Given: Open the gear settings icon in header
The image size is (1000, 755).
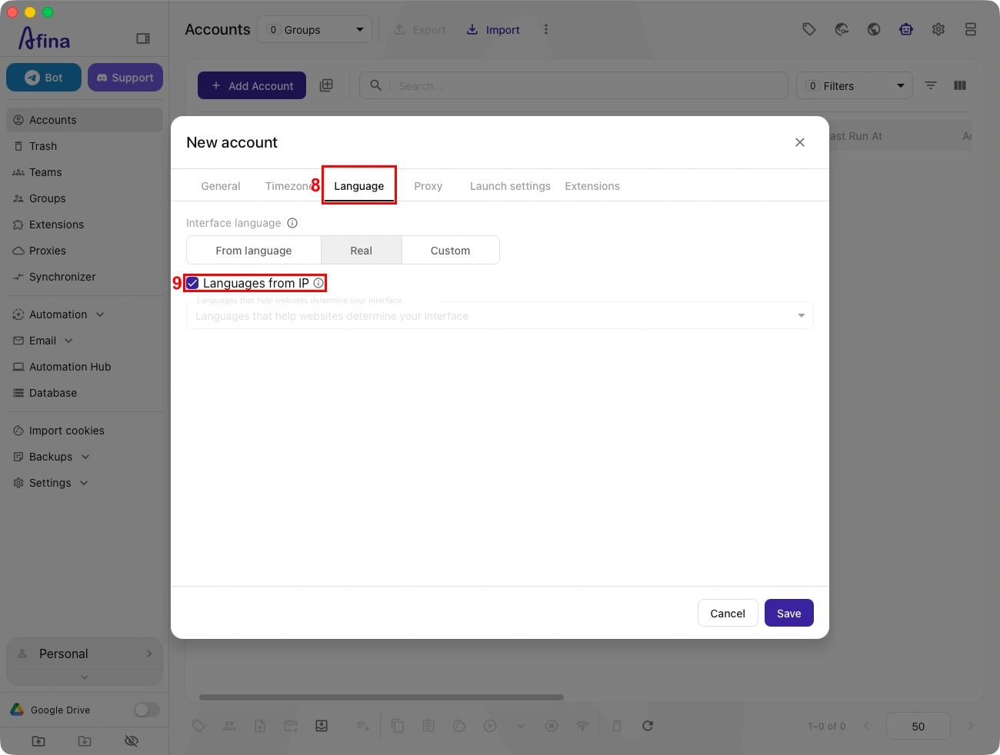Looking at the screenshot, I should pos(938,29).
